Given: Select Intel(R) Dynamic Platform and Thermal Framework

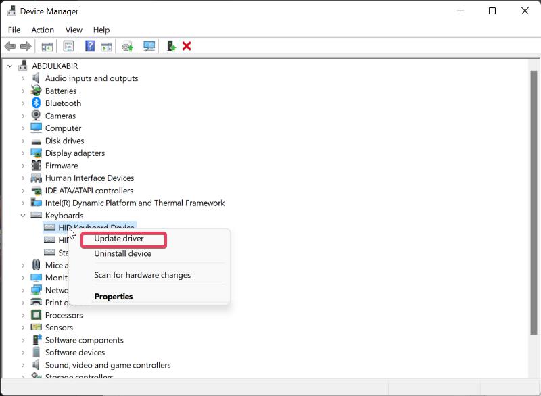Looking at the screenshot, I should tap(135, 203).
